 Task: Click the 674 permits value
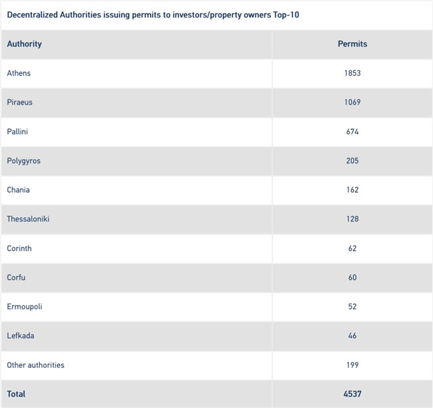[x=352, y=131]
